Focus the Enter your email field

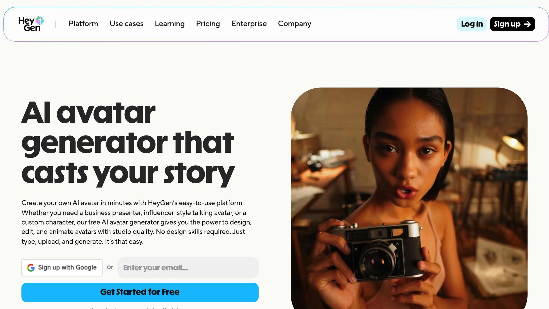click(188, 268)
